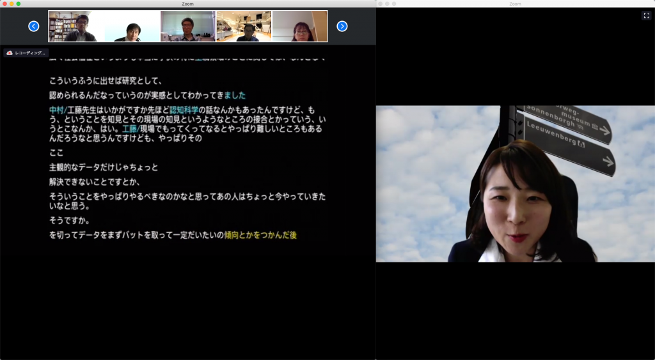Click the caption line 主観的なデータだけじゃちょっと

coord(104,167)
